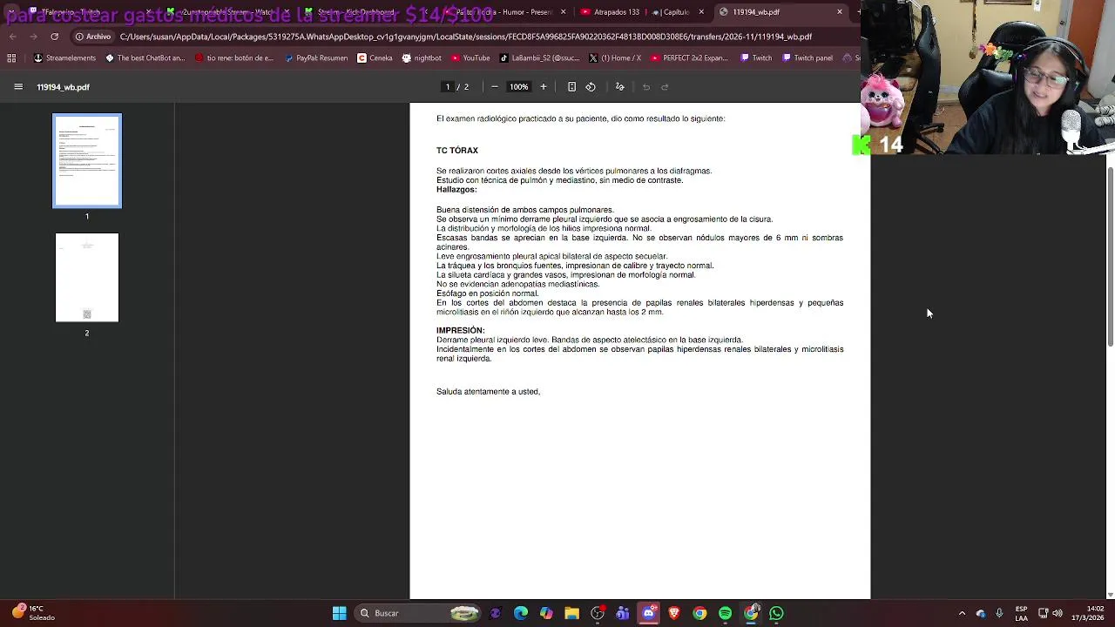Click the 100% zoom level field
Viewport: 1115px width, 627px height.
tap(519, 87)
